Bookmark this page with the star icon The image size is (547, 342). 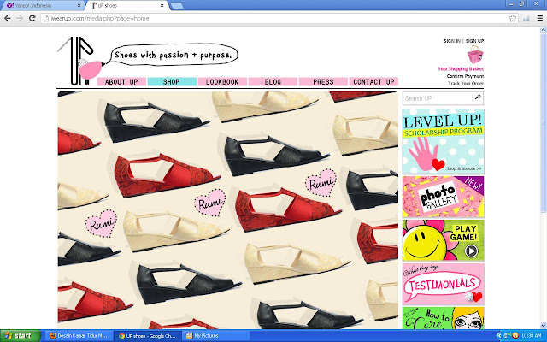pos(512,18)
